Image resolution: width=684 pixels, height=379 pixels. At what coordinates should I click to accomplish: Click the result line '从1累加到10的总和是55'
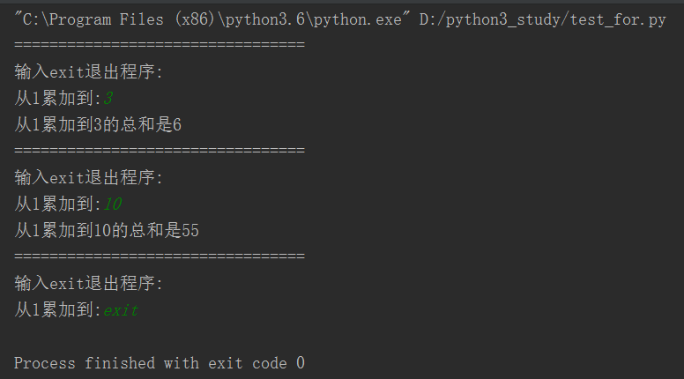107,231
